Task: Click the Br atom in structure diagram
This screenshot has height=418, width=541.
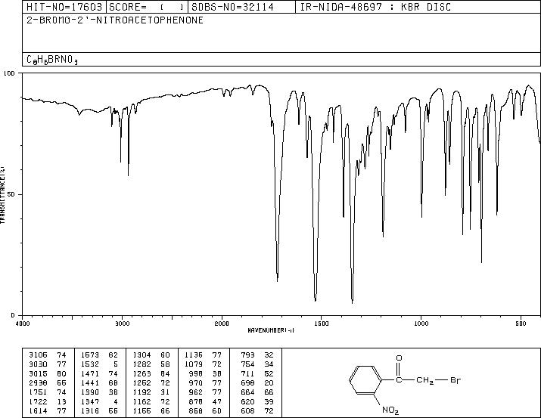Action: click(455, 380)
